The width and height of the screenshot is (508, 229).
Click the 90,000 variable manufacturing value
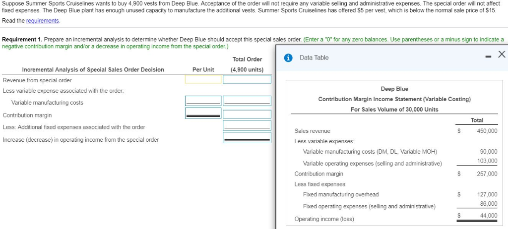tap(489, 152)
